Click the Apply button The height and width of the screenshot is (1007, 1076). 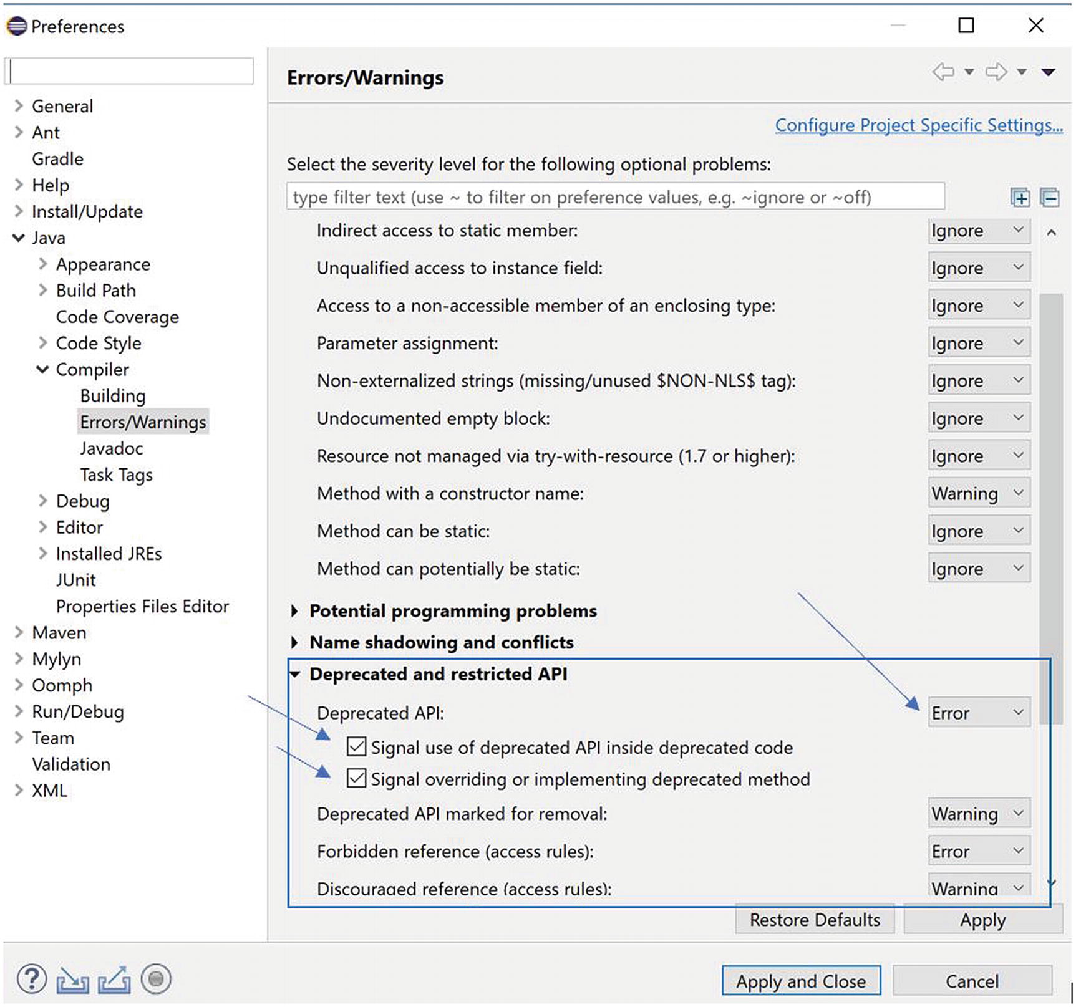[983, 920]
